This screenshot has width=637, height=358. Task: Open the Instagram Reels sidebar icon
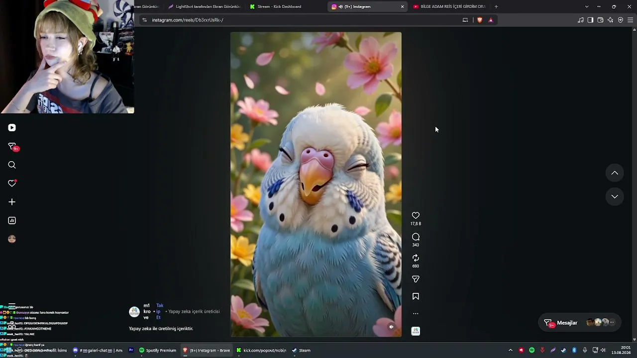point(12,128)
